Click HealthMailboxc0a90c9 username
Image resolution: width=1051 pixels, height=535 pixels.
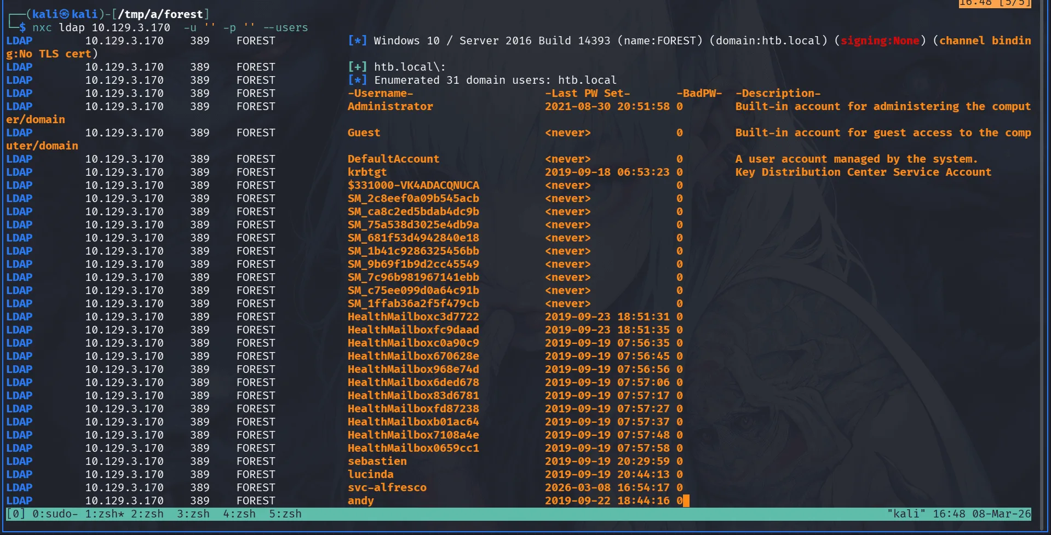coord(413,343)
